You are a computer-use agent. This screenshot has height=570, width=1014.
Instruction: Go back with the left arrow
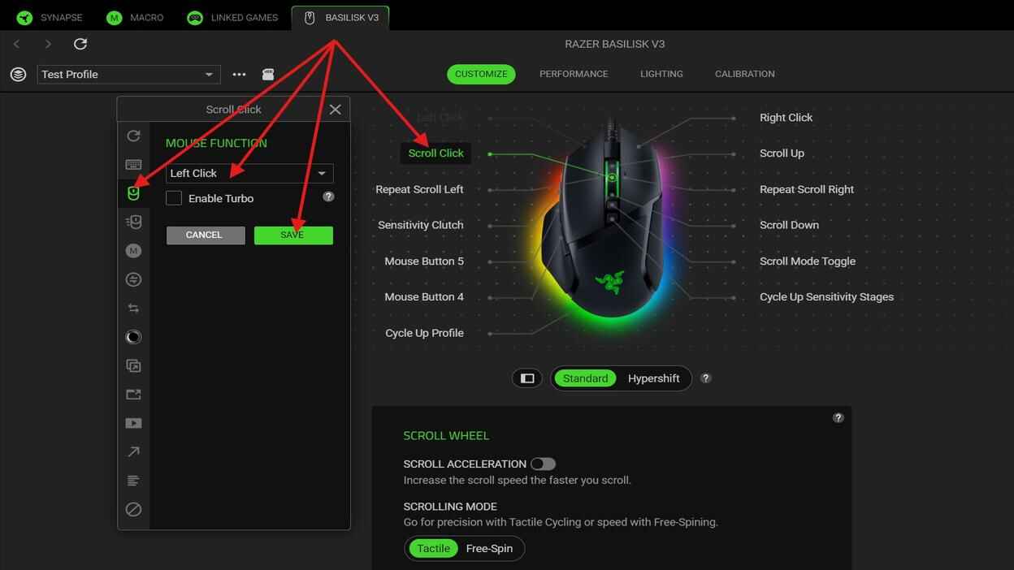tap(17, 44)
